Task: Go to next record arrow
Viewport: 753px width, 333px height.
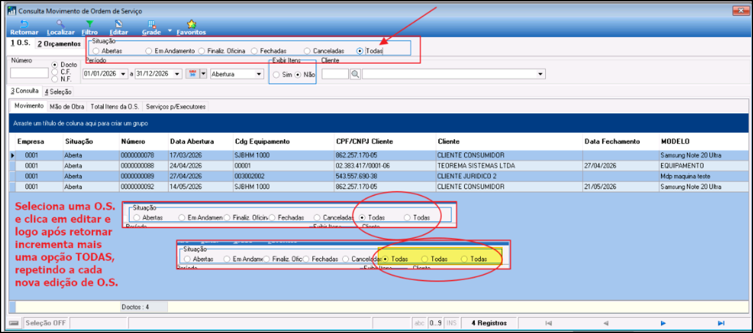Action: click(x=663, y=323)
